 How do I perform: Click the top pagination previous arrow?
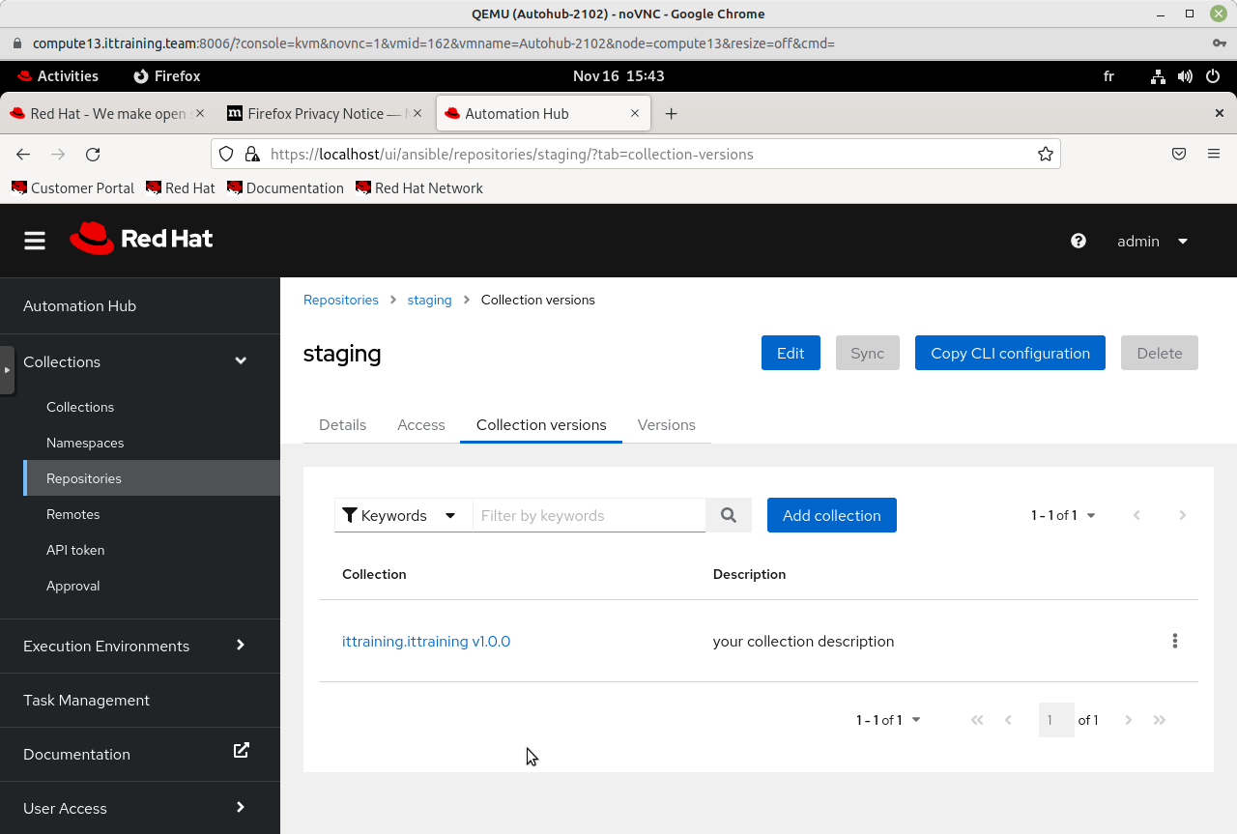tap(1136, 515)
